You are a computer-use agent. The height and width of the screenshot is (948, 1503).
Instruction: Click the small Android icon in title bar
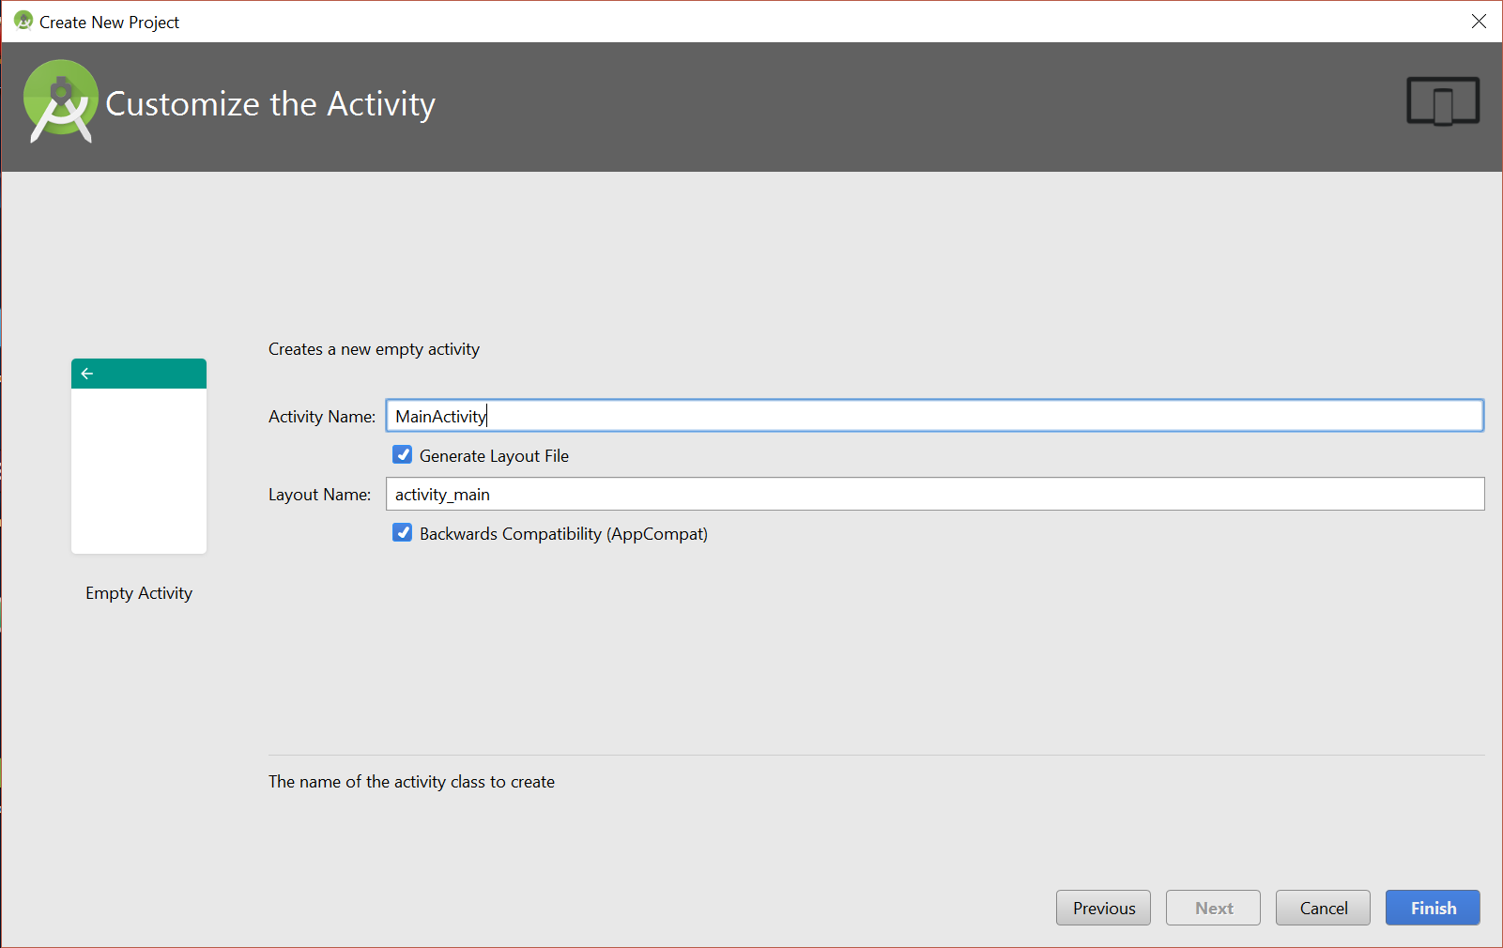pos(23,21)
